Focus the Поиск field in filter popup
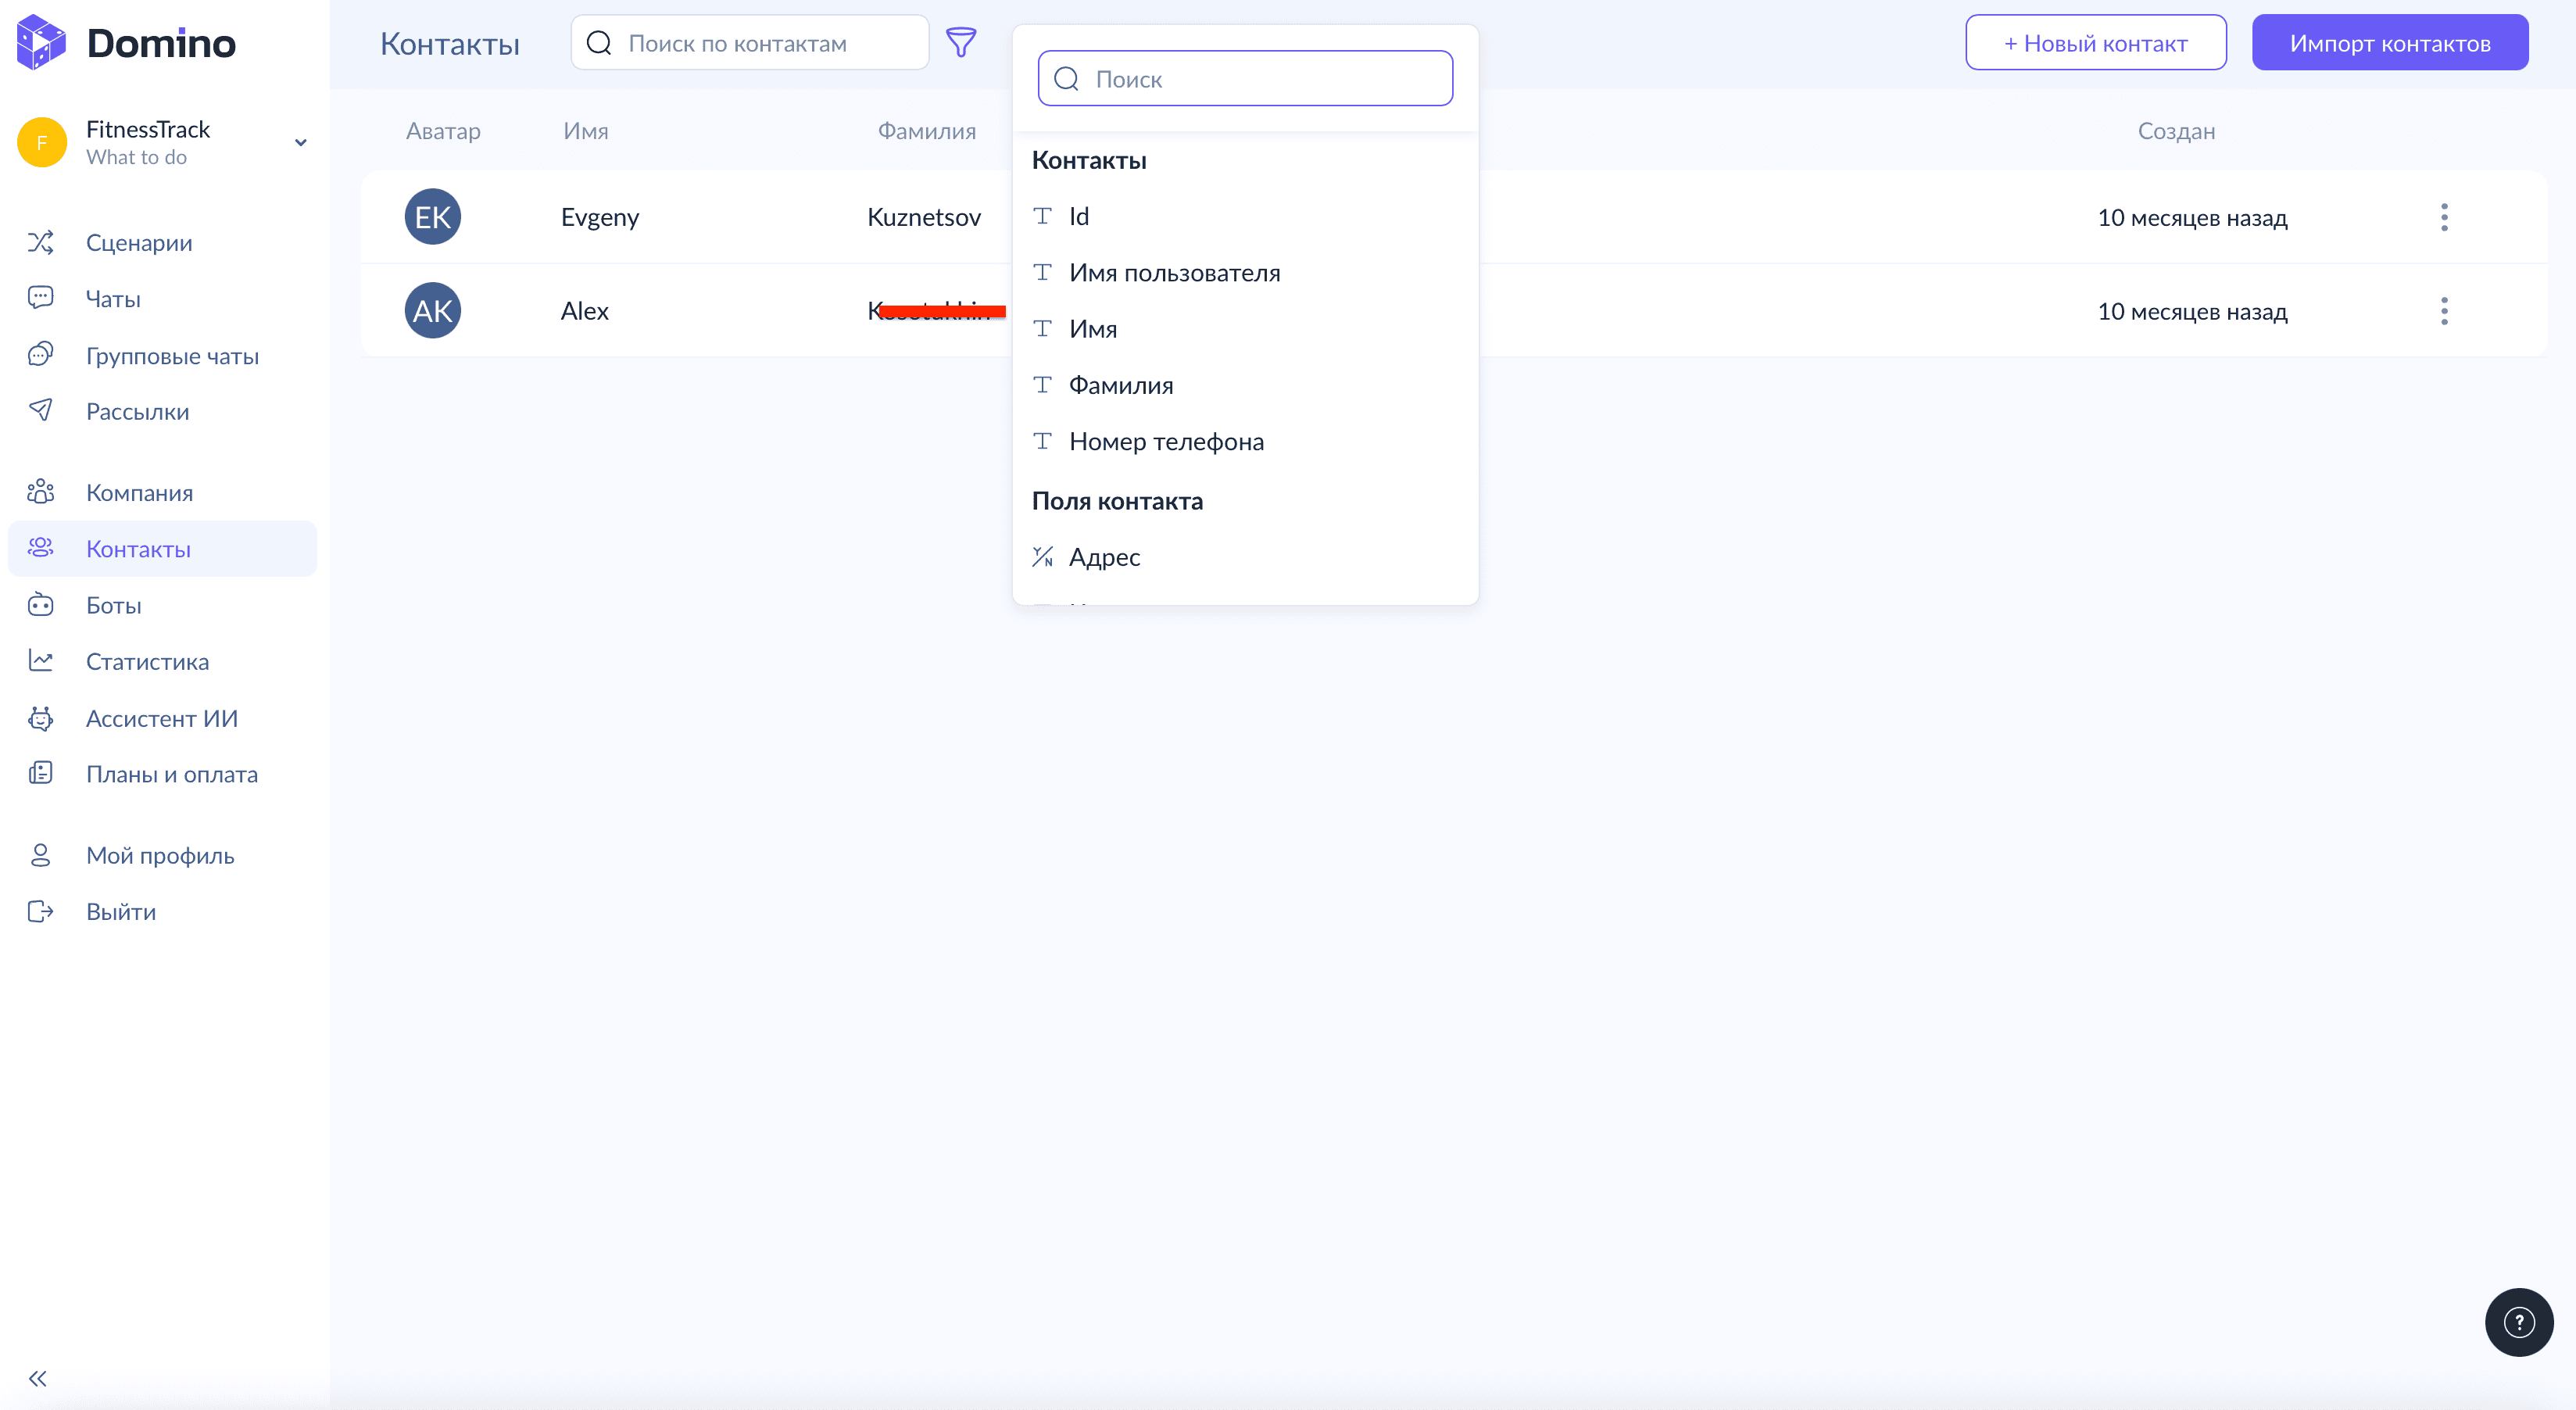This screenshot has height=1410, width=2576. [1245, 79]
